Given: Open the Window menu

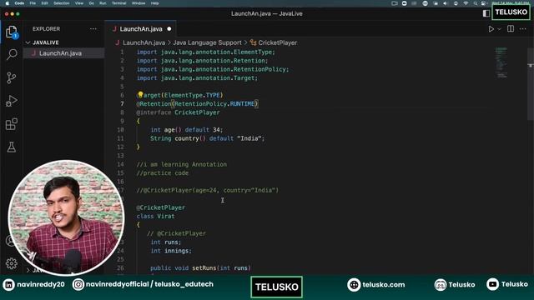Looking at the screenshot, I should coord(139,3).
